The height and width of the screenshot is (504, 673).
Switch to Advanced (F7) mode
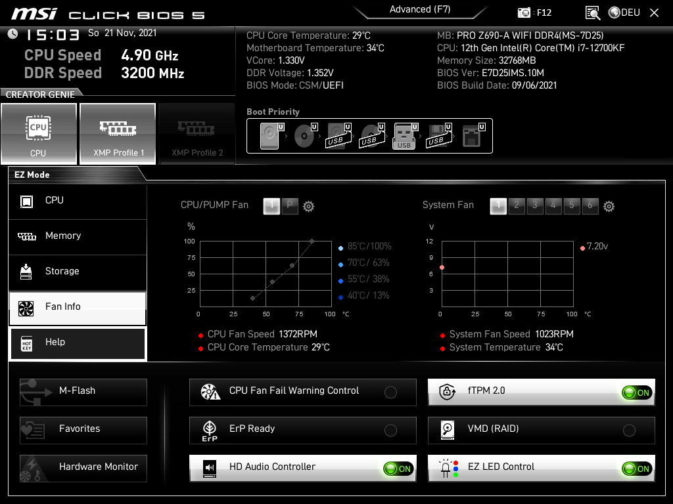420,9
